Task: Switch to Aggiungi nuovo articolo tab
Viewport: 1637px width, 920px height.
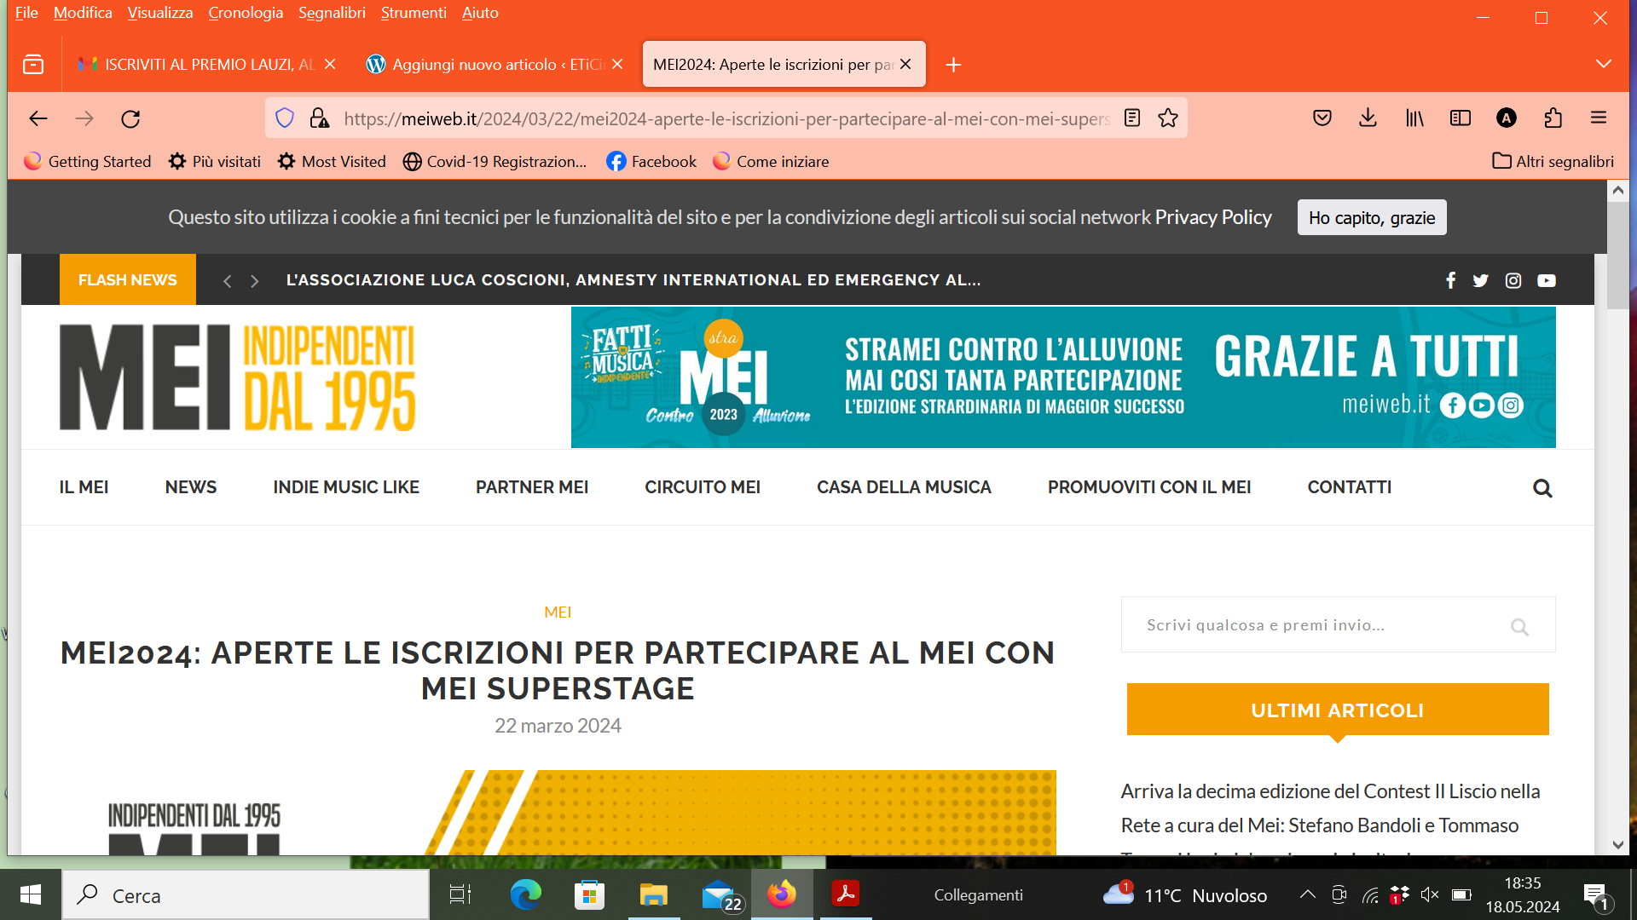Action: (495, 64)
